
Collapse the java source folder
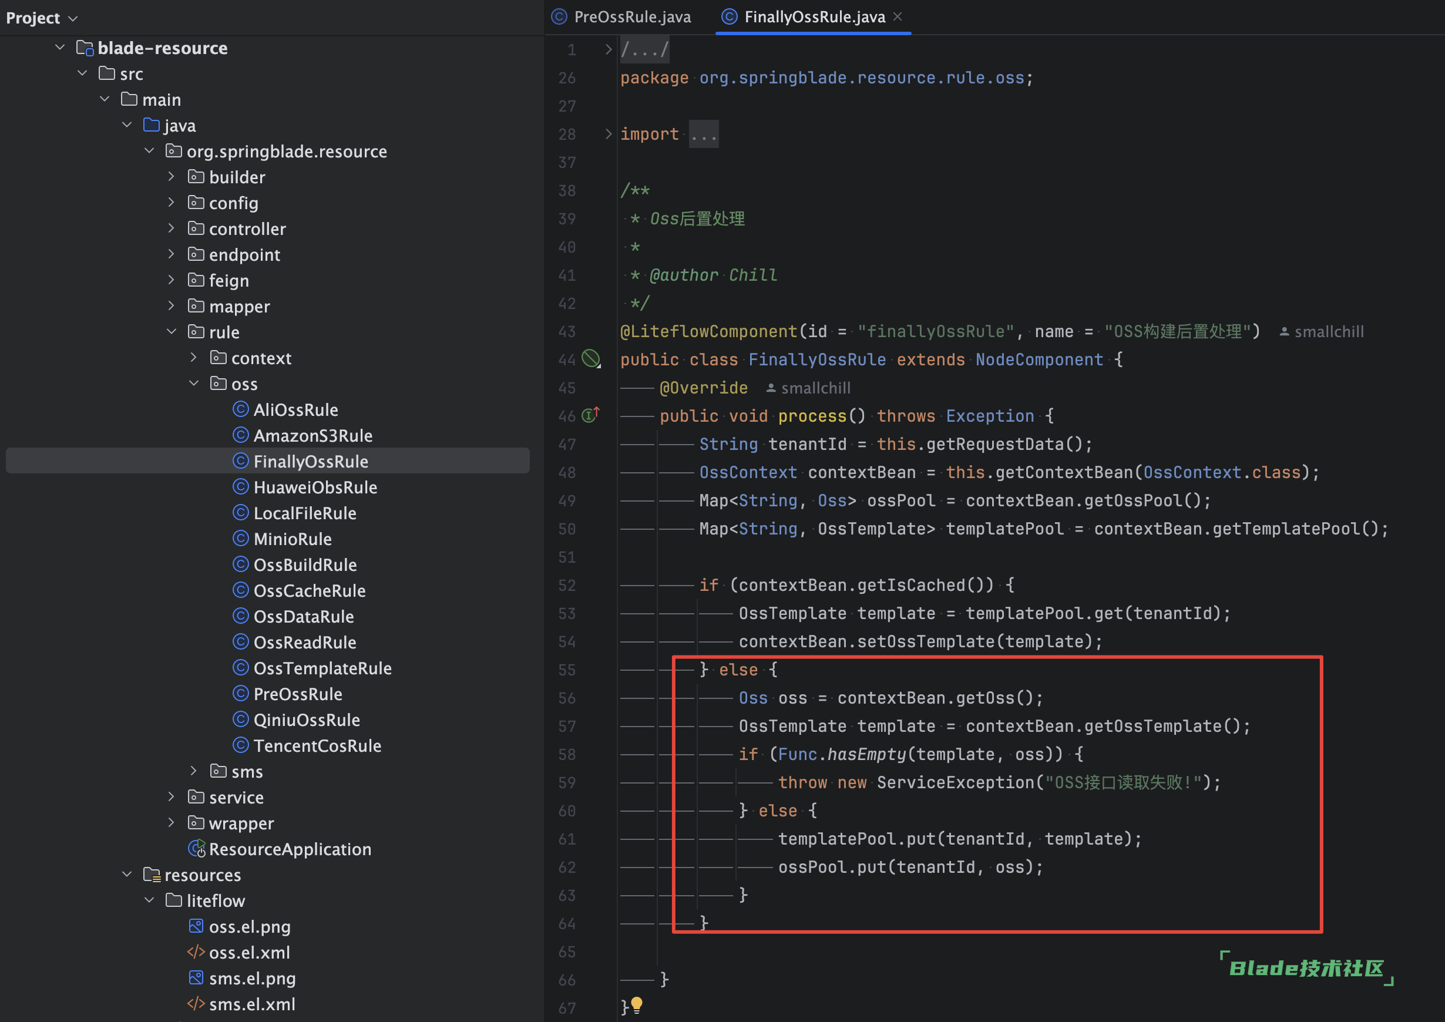pyautogui.click(x=127, y=125)
